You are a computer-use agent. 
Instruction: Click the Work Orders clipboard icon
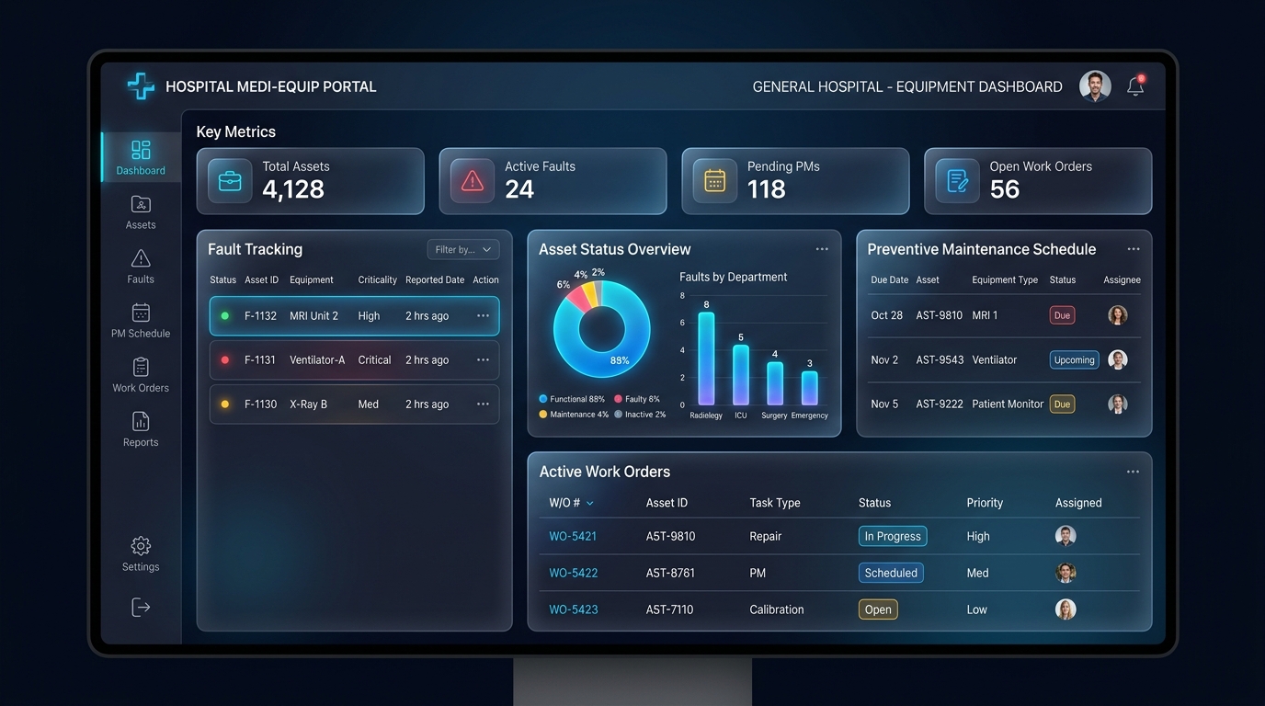coord(141,367)
